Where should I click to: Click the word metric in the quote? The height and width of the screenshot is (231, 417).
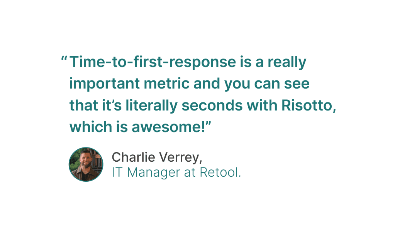(166, 84)
